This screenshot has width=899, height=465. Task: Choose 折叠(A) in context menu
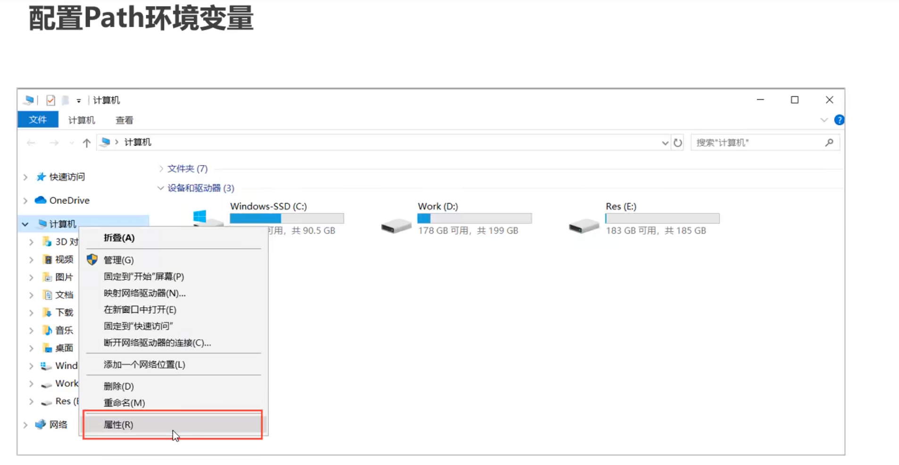[x=174, y=238]
